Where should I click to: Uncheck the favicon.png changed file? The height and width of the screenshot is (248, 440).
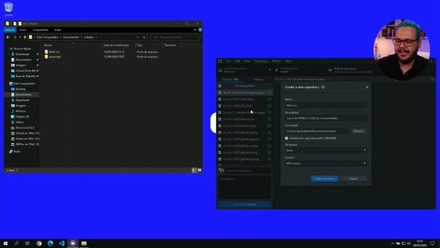click(220, 126)
